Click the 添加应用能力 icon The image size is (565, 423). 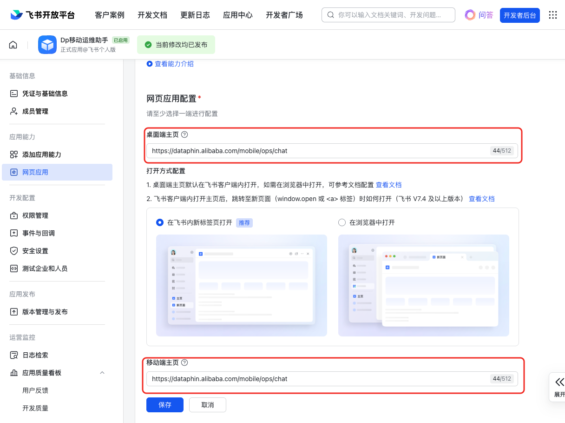14,154
